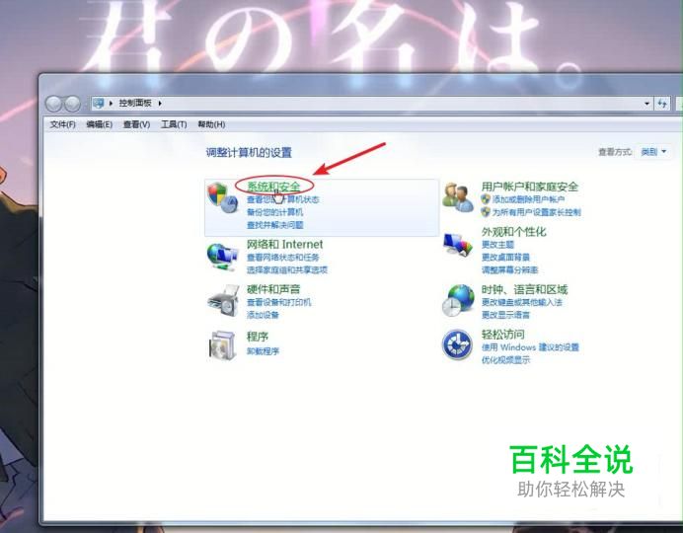Open the 查看方式 类别 dropdown
Image resolution: width=683 pixels, height=533 pixels.
coord(653,152)
